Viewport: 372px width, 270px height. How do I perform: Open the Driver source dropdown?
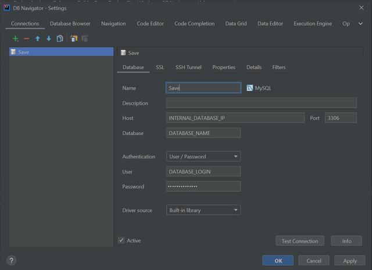[x=203, y=210]
